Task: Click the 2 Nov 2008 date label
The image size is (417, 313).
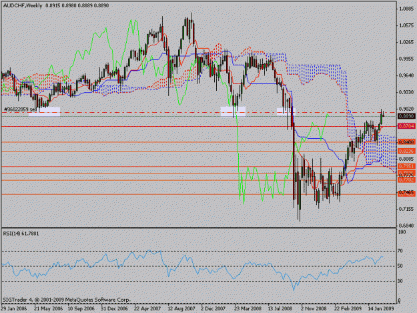Action: coord(314,309)
